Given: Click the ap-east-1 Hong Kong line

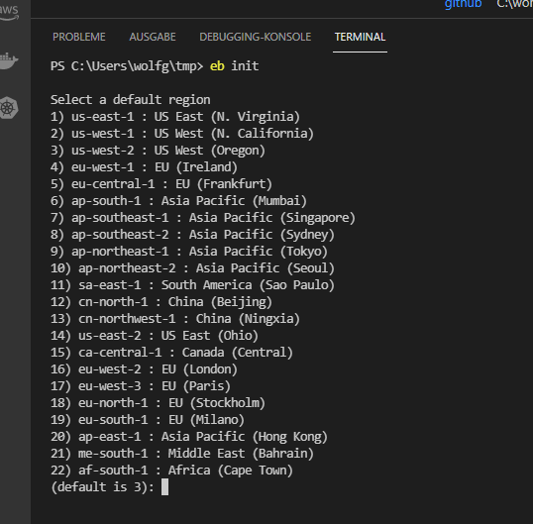Looking at the screenshot, I should (x=189, y=437).
